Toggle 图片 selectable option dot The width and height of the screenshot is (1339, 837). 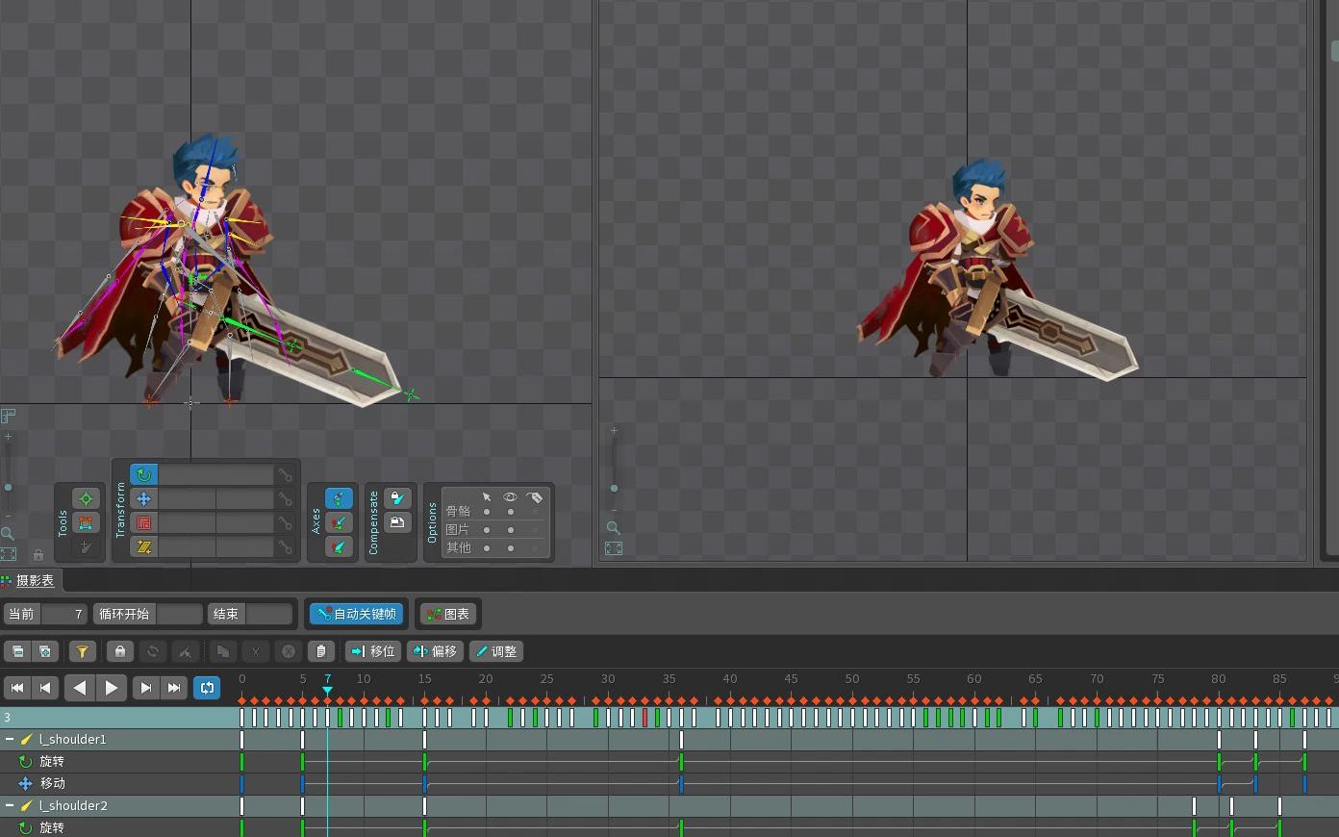click(x=487, y=529)
